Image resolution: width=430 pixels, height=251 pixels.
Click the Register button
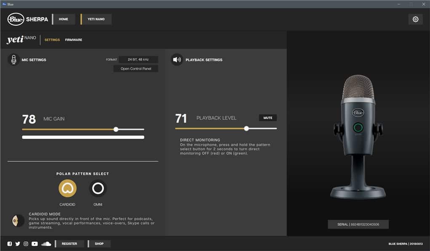pyautogui.click(x=69, y=243)
